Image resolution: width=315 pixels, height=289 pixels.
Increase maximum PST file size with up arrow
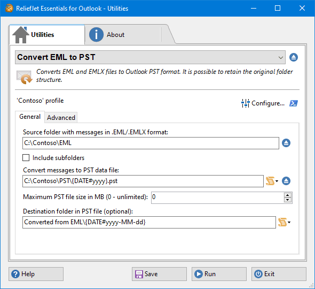tap(287, 195)
